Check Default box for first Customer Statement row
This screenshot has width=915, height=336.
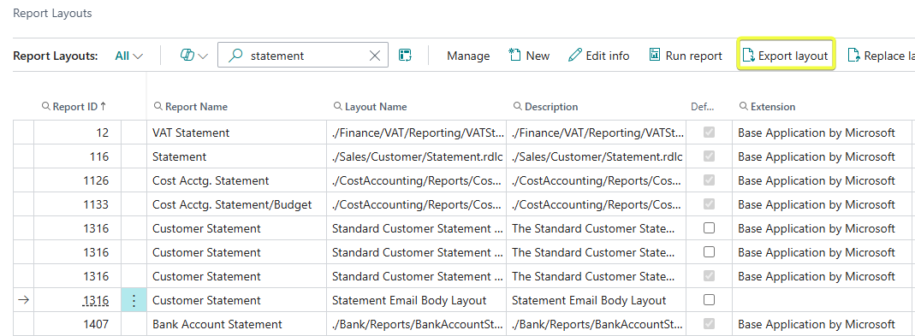click(x=709, y=228)
